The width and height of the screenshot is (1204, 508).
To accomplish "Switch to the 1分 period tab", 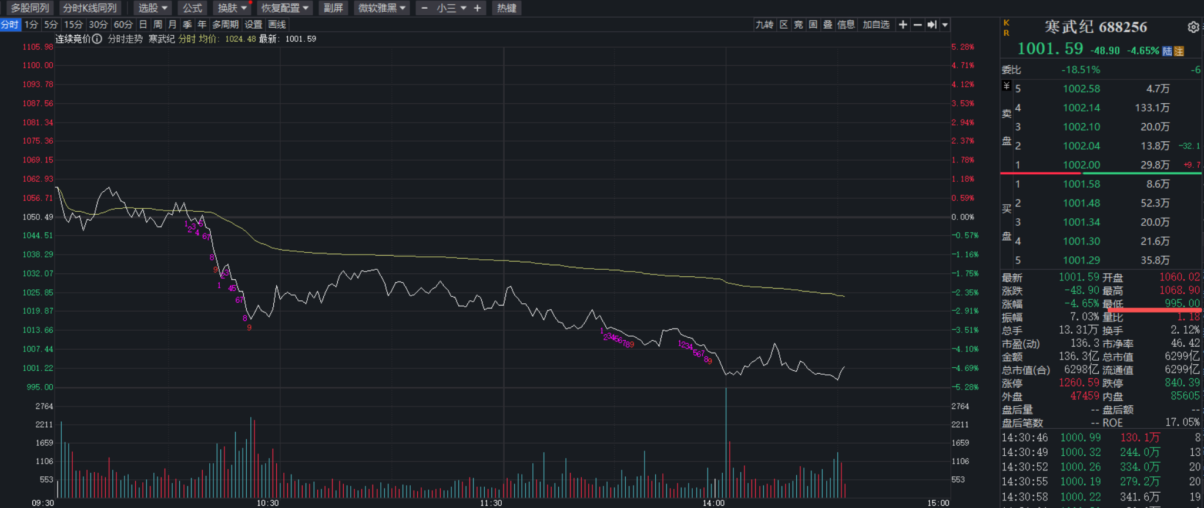I will pyautogui.click(x=31, y=25).
